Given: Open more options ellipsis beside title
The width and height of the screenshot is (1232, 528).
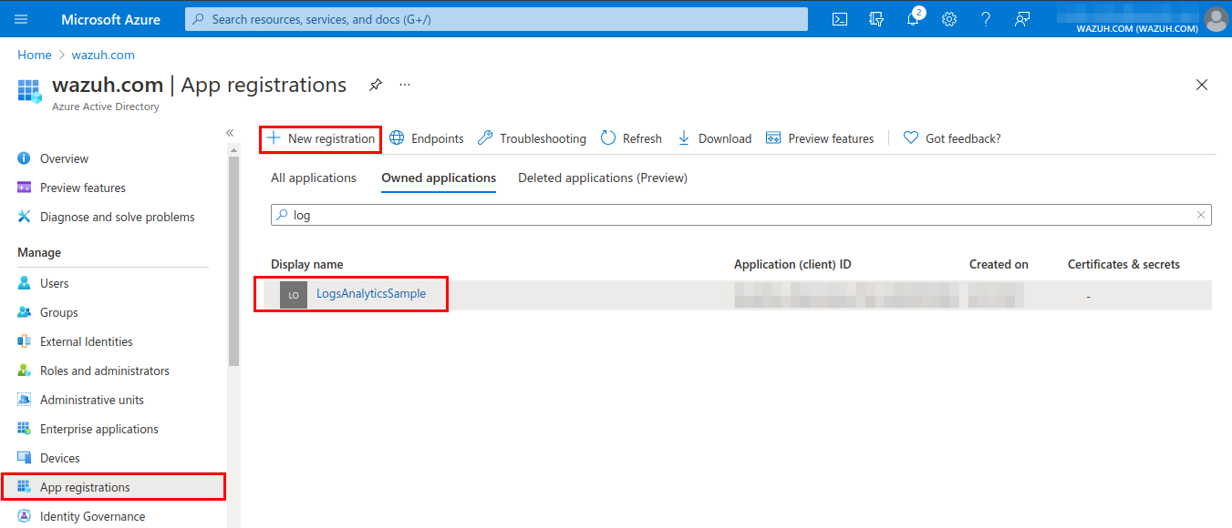Looking at the screenshot, I should 405,85.
